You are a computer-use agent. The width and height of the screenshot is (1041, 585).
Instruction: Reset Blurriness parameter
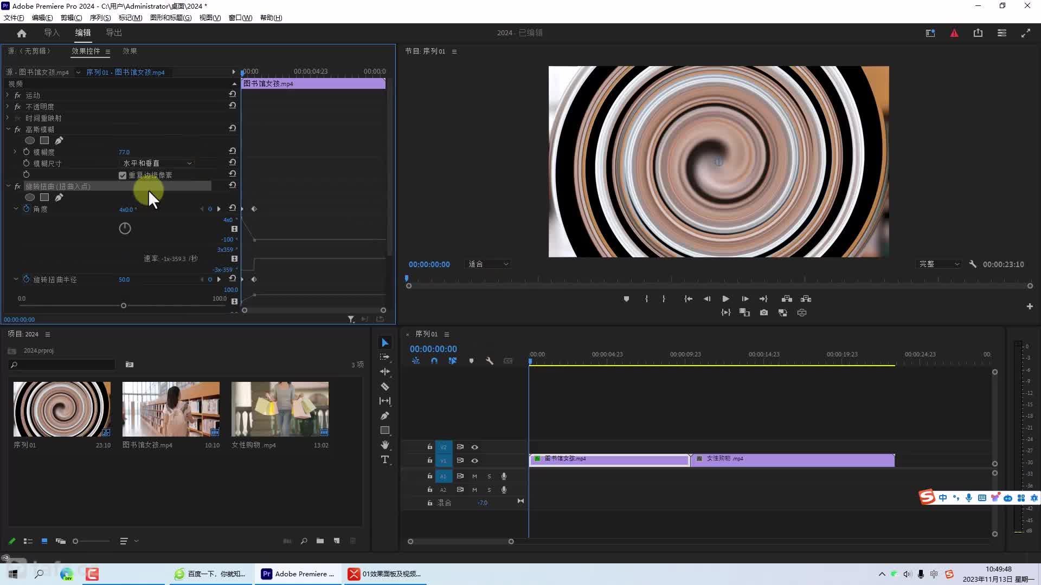[x=233, y=151]
